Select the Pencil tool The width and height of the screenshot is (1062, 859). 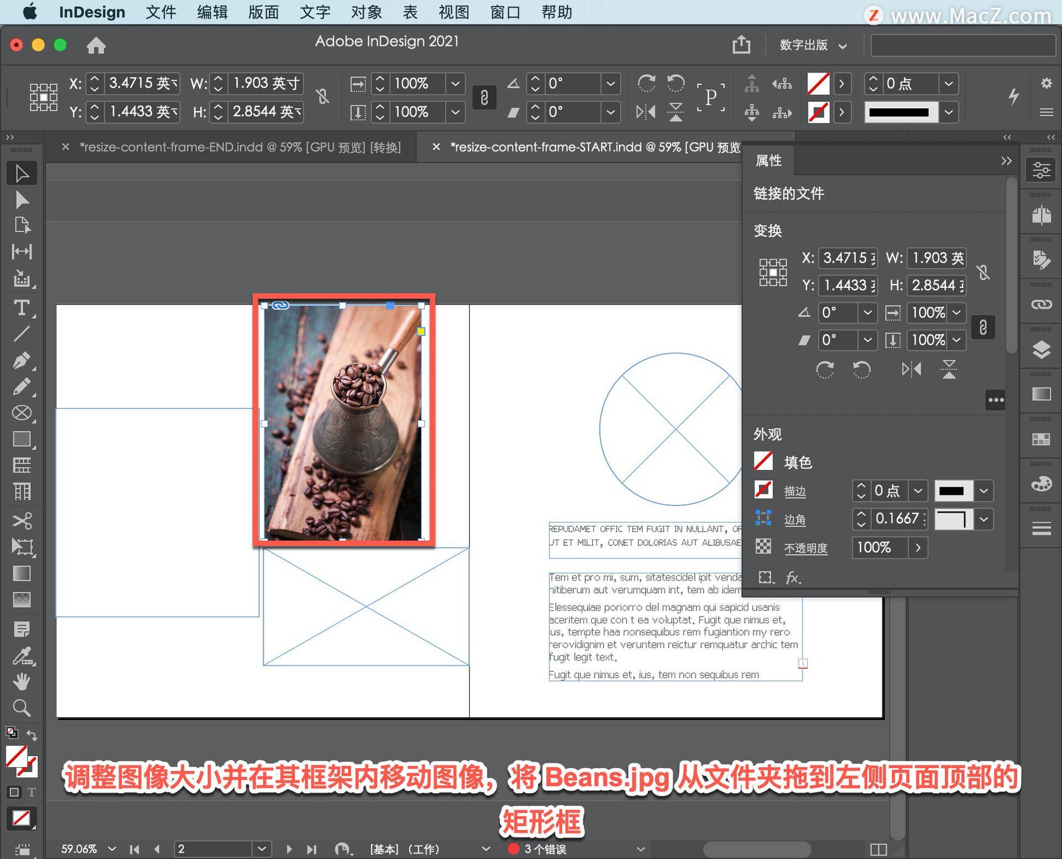point(22,387)
